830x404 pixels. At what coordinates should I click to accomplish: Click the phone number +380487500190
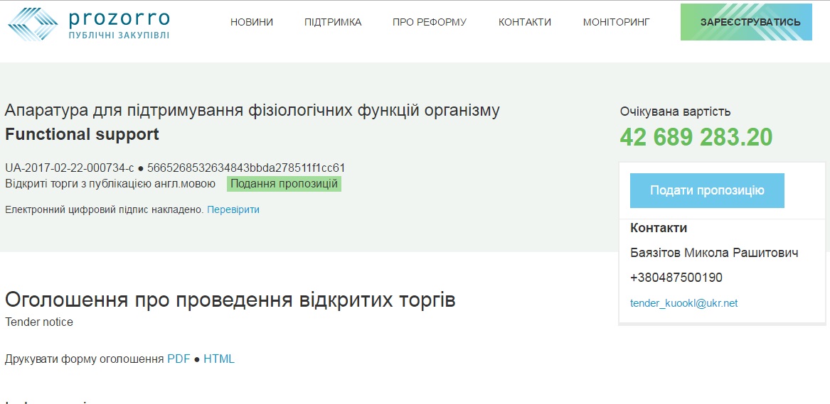click(676, 278)
